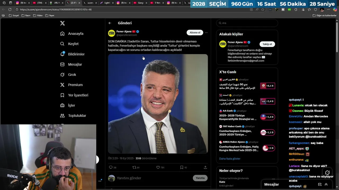Go to Anasayfa home in the sidebar
The height and width of the screenshot is (190, 339).
coord(72,34)
